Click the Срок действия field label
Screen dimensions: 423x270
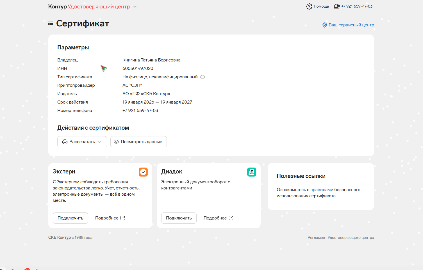point(72,102)
